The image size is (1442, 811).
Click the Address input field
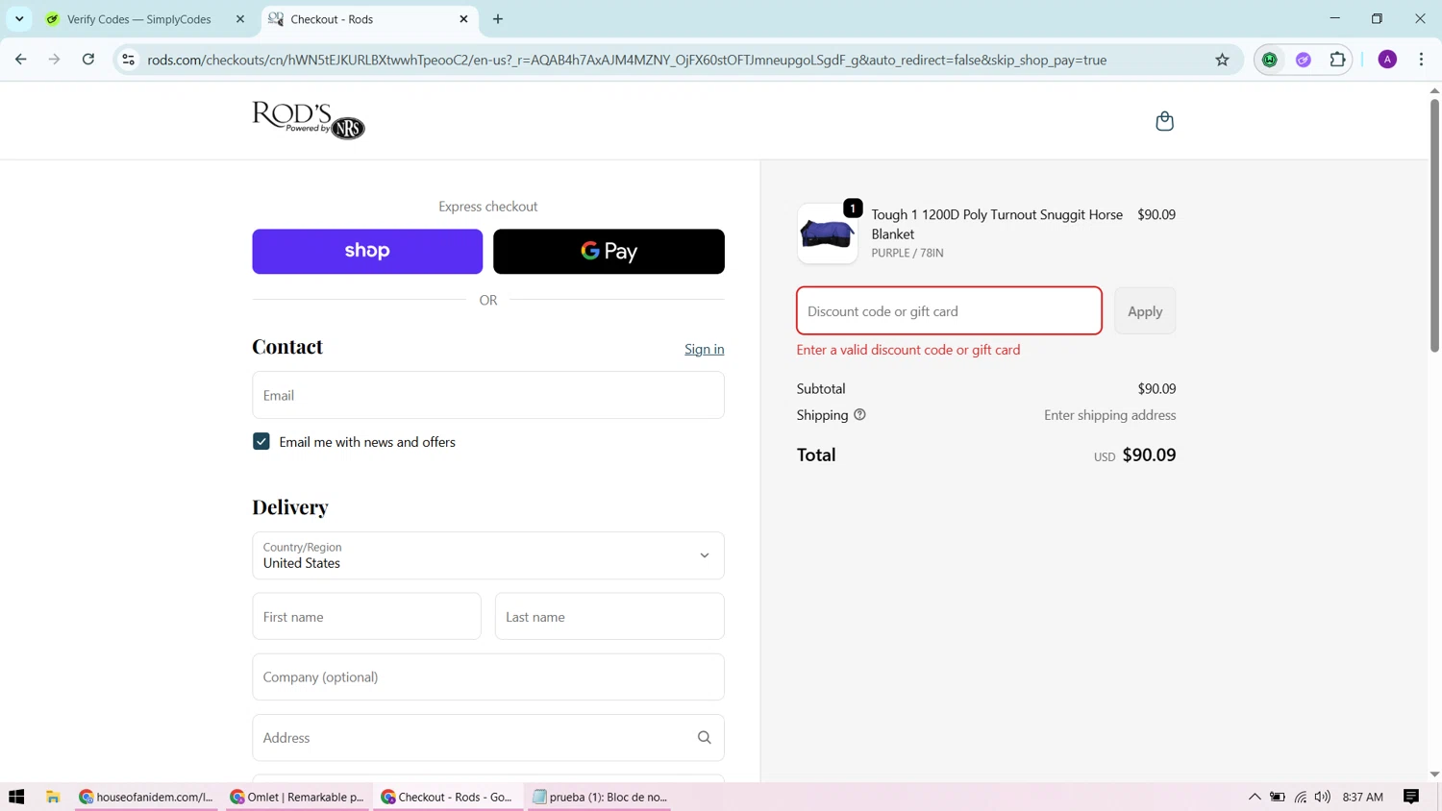coord(488,738)
